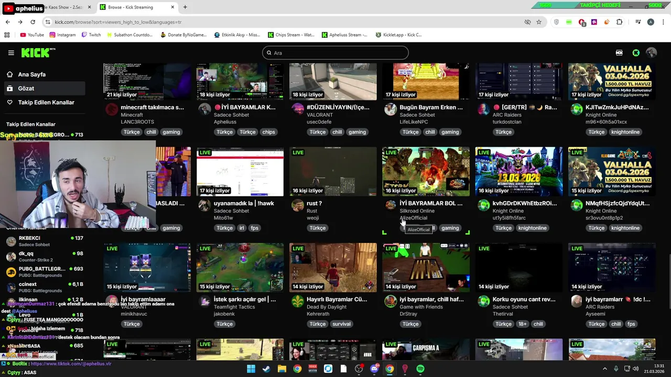The image size is (671, 377).
Task: Open the Kick hamburger sidebar menu
Action: [11, 53]
